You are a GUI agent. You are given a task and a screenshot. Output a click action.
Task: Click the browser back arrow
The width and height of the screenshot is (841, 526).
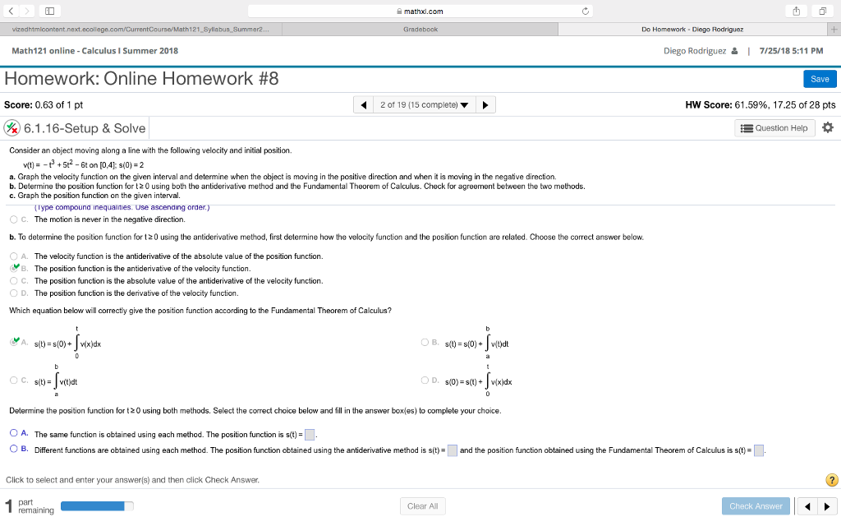pos(10,11)
